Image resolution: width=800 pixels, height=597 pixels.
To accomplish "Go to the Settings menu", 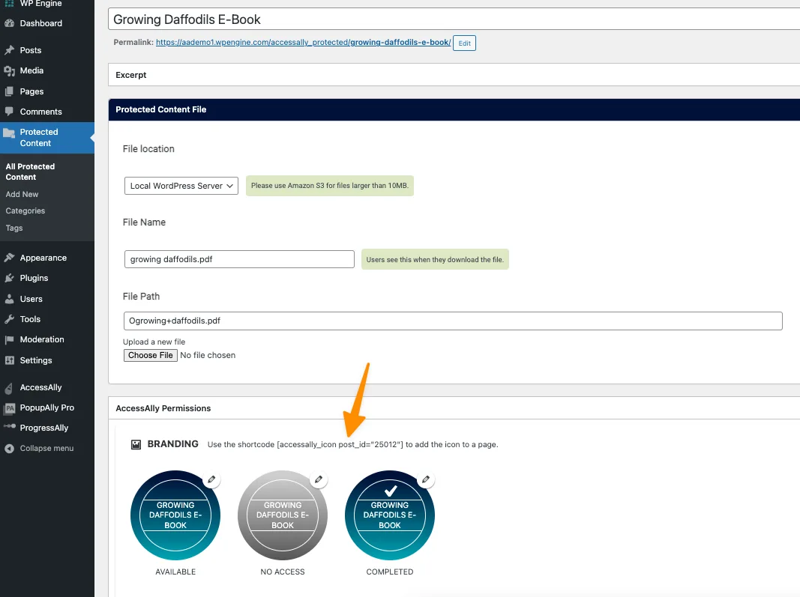I will click(36, 360).
